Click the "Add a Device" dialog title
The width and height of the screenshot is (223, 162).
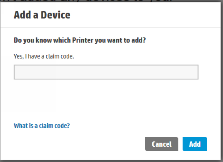point(42,15)
